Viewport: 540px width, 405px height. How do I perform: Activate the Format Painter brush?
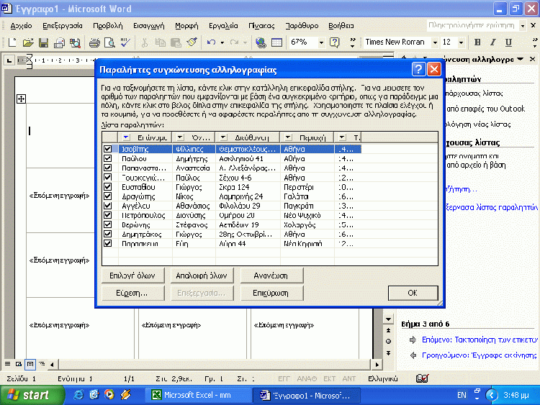tap(192, 42)
